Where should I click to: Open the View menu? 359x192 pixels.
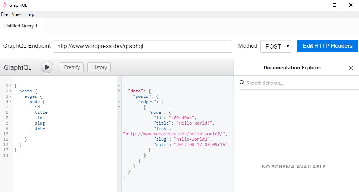pos(16,14)
